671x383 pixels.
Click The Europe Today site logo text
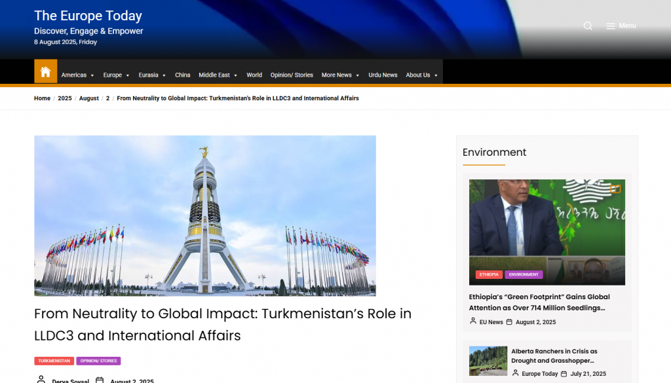point(88,16)
